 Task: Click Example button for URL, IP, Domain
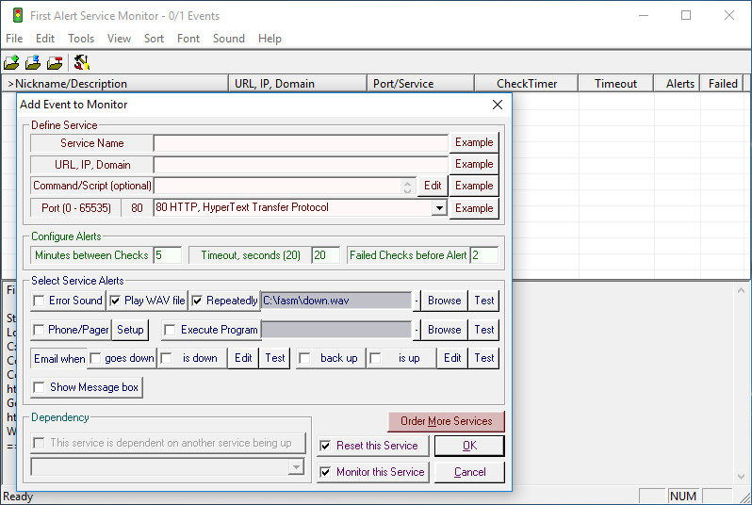pyautogui.click(x=474, y=164)
